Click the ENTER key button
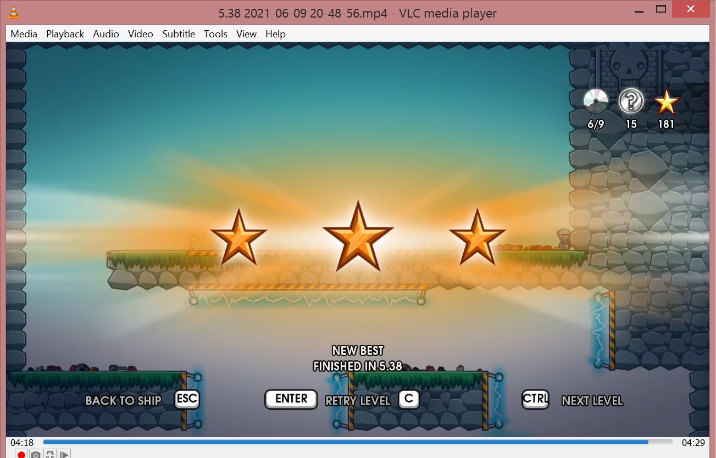The image size is (716, 458). [x=291, y=399]
